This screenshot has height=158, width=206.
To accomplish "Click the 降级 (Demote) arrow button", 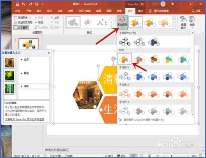I will (x=39, y=23).
